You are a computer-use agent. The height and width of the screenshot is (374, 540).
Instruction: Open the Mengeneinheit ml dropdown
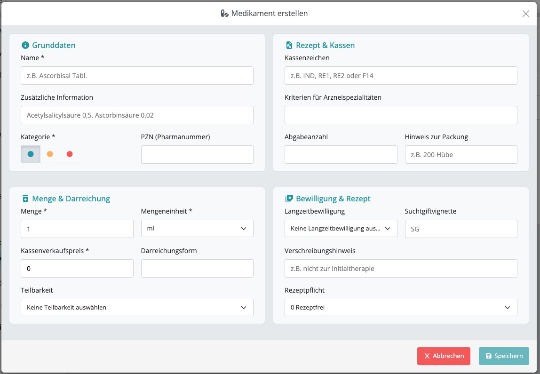tap(197, 228)
